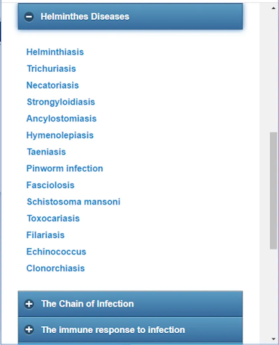
Task: Open the Helminthiasis link
Action: 55,52
